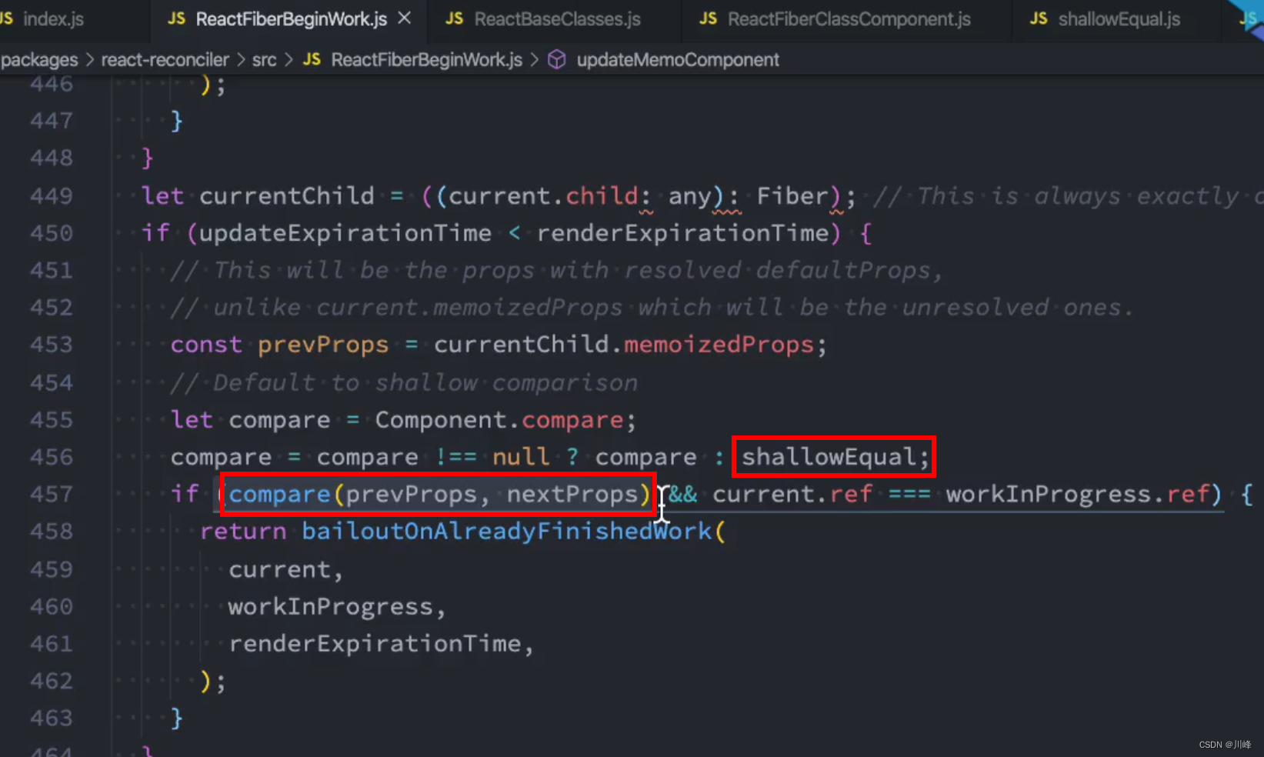
Task: Expand chevron after react-reconciler breadcrumb
Action: (241, 60)
